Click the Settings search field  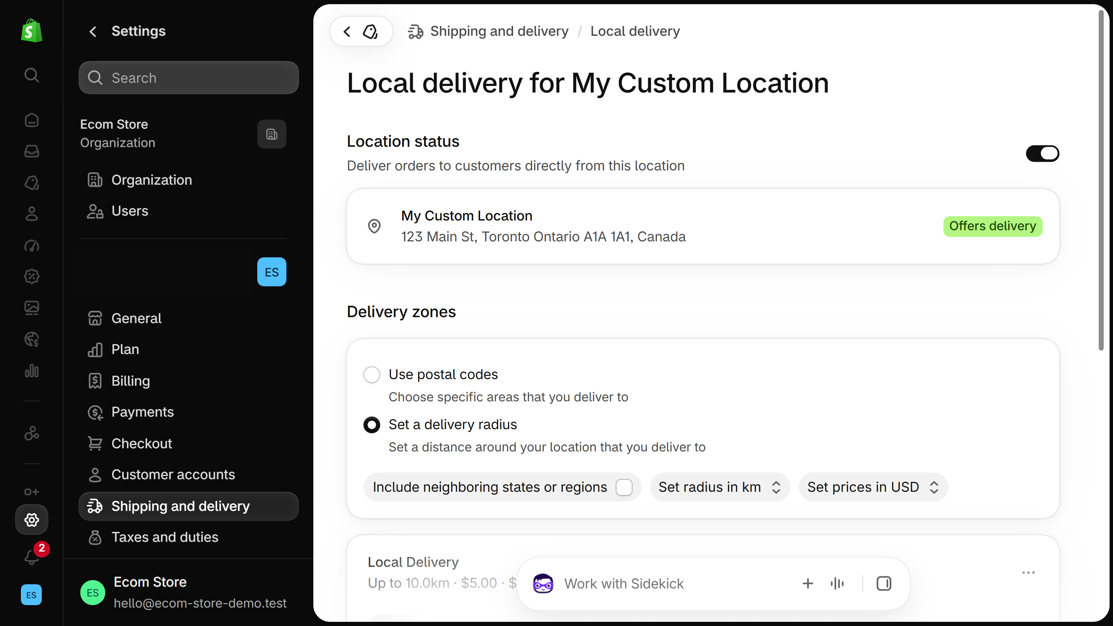click(x=188, y=78)
